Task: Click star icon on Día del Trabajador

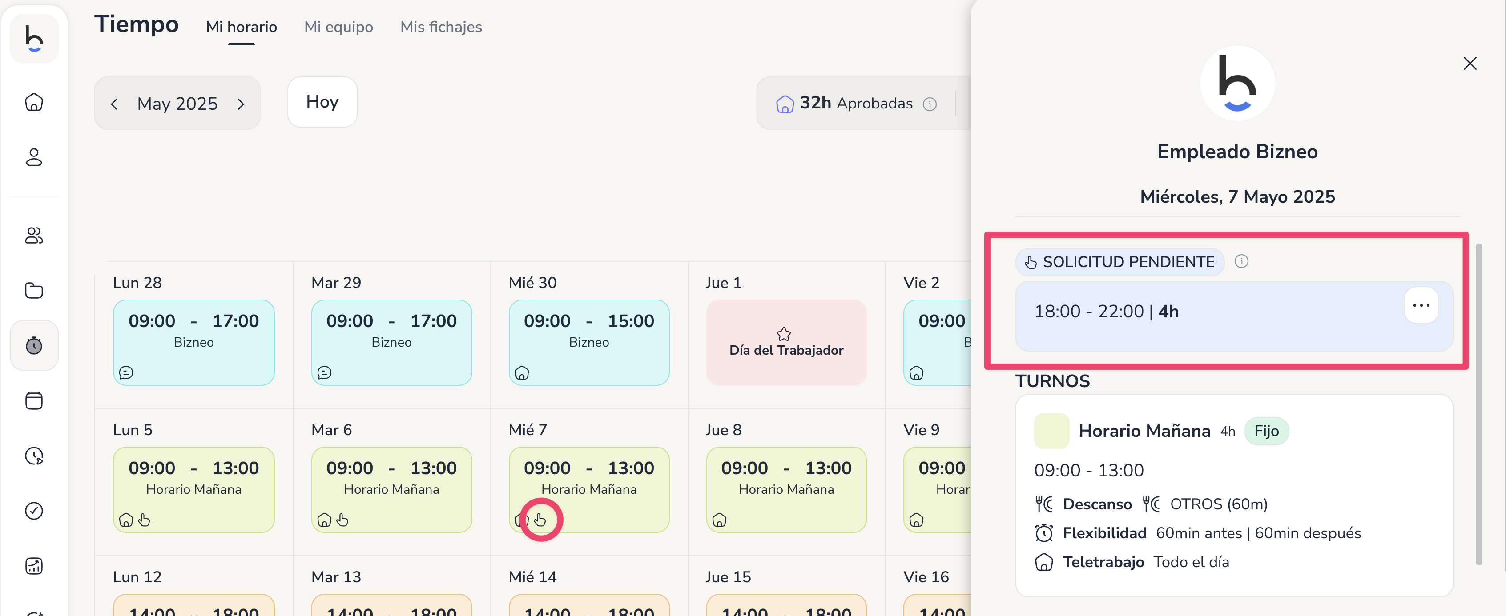Action: pos(784,334)
